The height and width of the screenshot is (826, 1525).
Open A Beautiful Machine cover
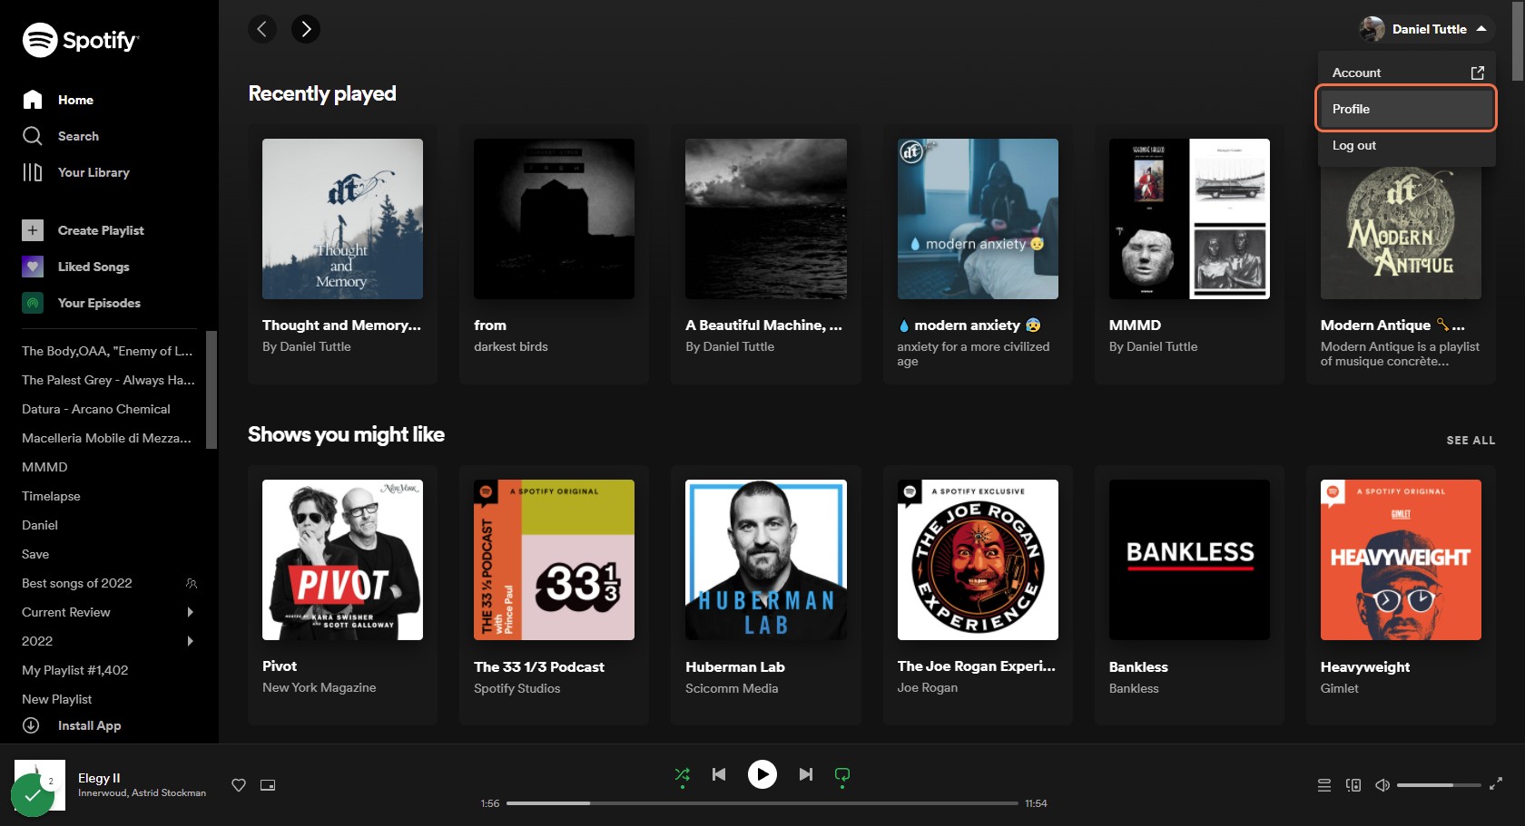coord(766,219)
